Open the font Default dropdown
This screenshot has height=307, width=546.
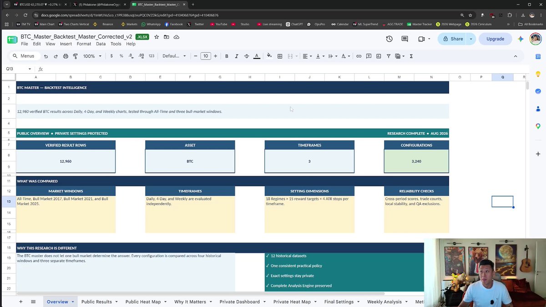coord(174,56)
